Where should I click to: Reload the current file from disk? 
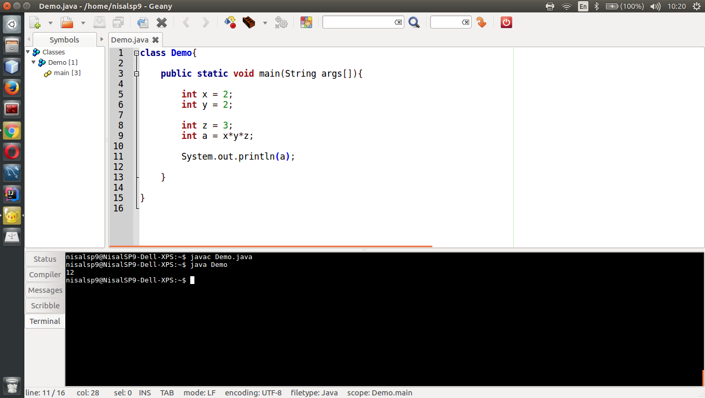(143, 22)
